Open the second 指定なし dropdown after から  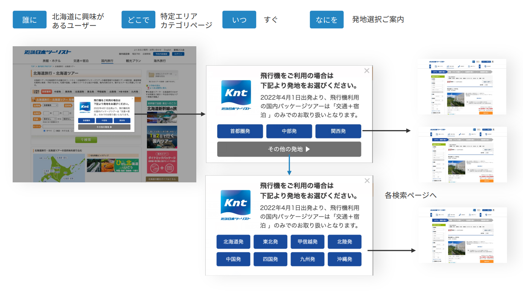point(68,119)
